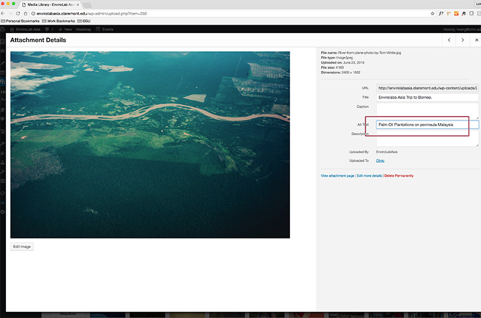The width and height of the screenshot is (481, 318).
Task: Click Delete Permanently link
Action: point(399,176)
